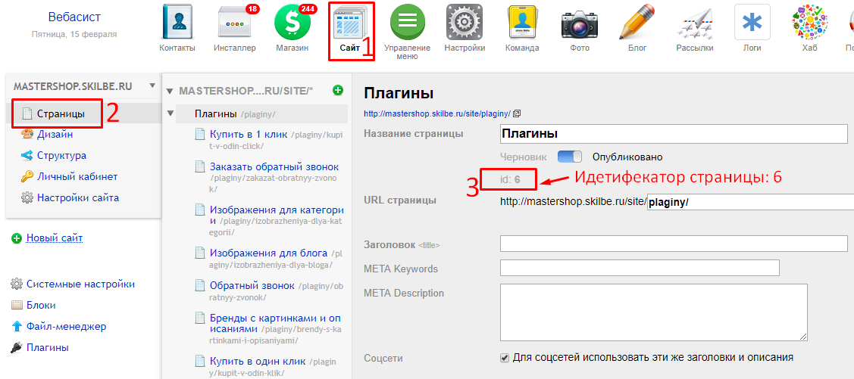
Task: Click the page icon beside Купить в один клик
Action: click(199, 361)
